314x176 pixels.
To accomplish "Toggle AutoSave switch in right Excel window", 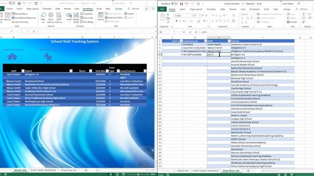I will 174,4.
